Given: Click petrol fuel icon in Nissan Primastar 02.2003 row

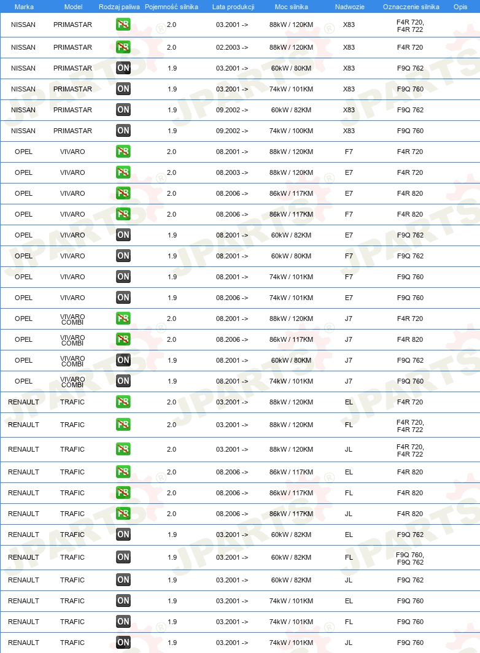Looking at the screenshot, I should point(123,47).
